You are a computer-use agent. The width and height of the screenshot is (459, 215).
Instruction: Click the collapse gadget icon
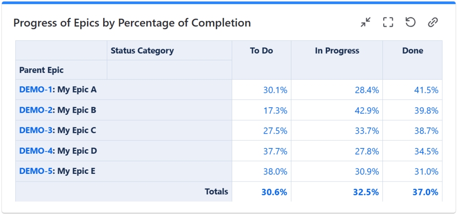[366, 22]
